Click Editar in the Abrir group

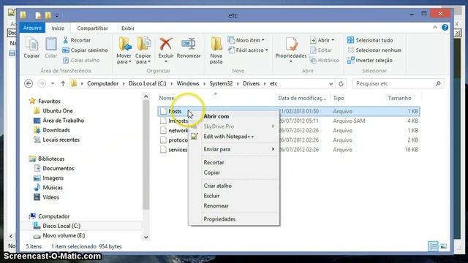(x=321, y=50)
